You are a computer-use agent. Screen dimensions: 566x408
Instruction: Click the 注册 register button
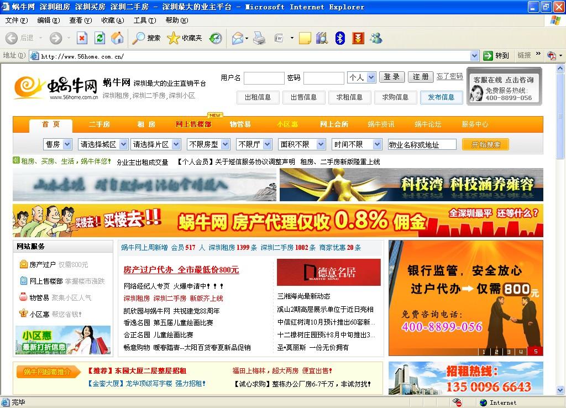pos(421,77)
